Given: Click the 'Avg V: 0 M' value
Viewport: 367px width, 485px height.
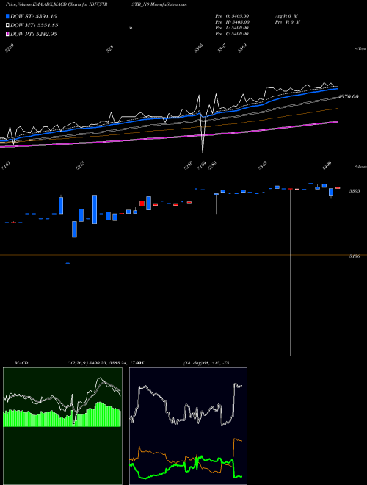Looking at the screenshot, I should (x=286, y=15).
